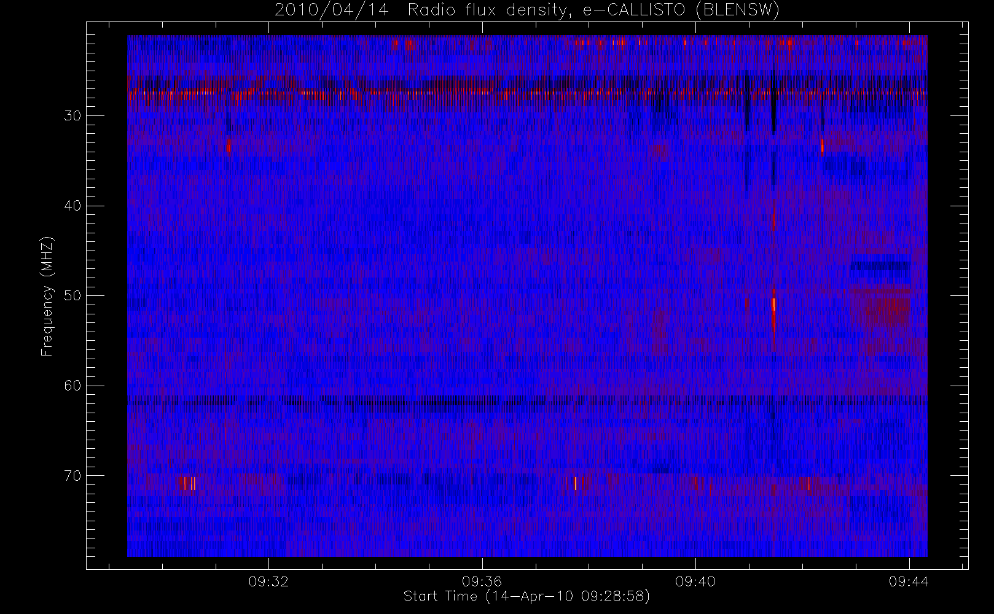Screen dimensions: 994x614
Task: Click the Start Time axis label
Action: point(526,596)
